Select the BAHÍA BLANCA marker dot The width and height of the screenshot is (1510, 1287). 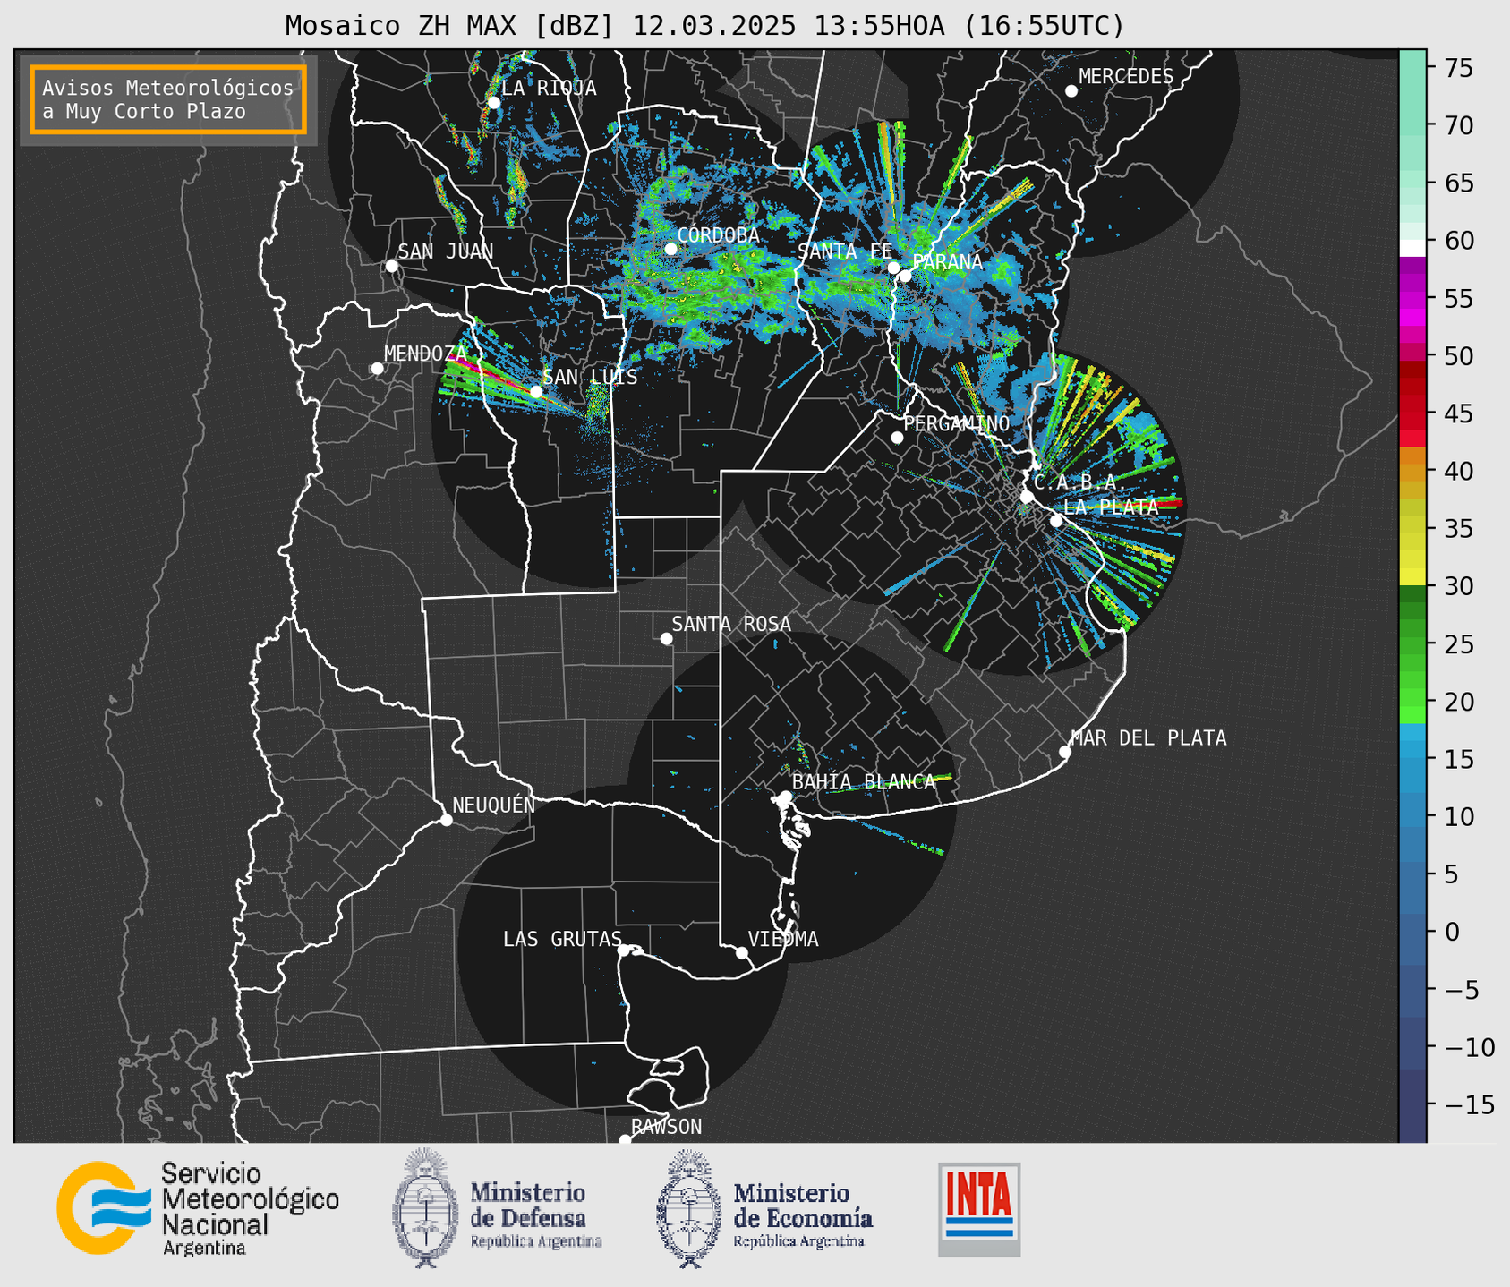point(786,797)
